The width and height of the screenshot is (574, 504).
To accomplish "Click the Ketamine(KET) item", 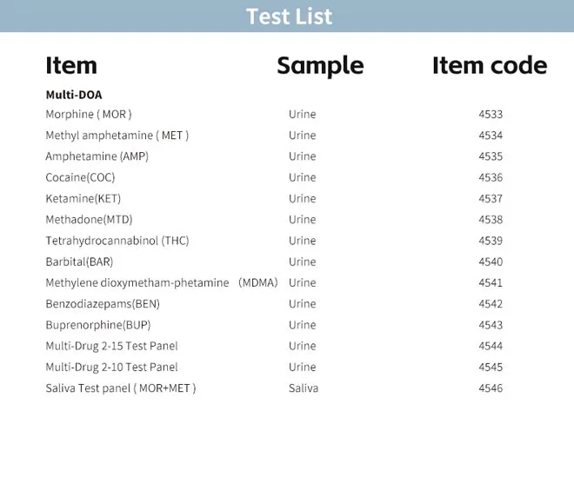I will pos(83,199).
